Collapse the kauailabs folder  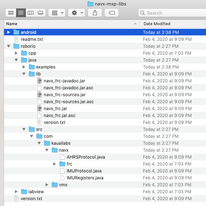coord(39,143)
